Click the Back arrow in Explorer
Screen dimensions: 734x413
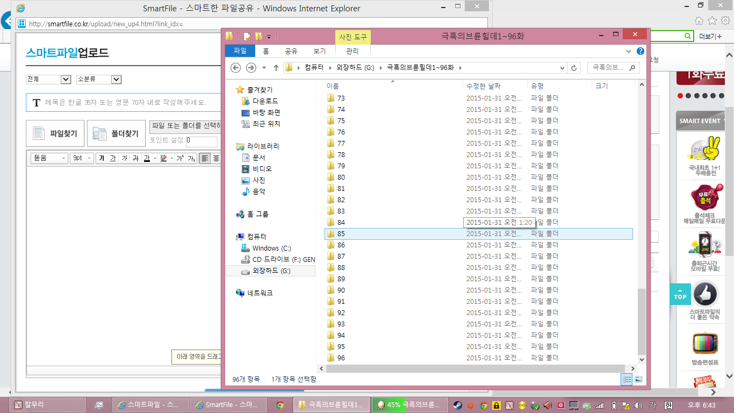click(235, 68)
